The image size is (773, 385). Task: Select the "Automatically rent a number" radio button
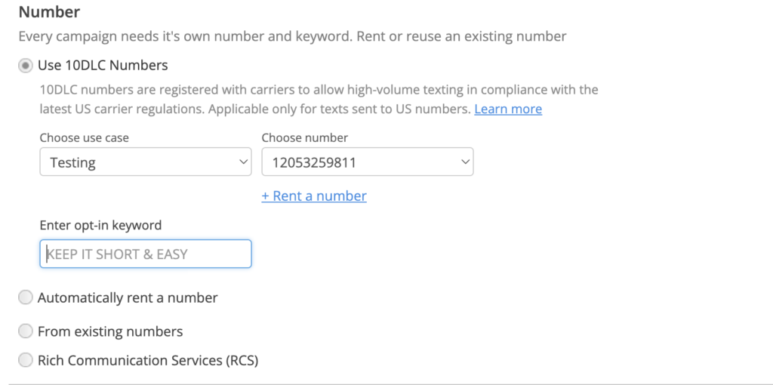(x=26, y=298)
